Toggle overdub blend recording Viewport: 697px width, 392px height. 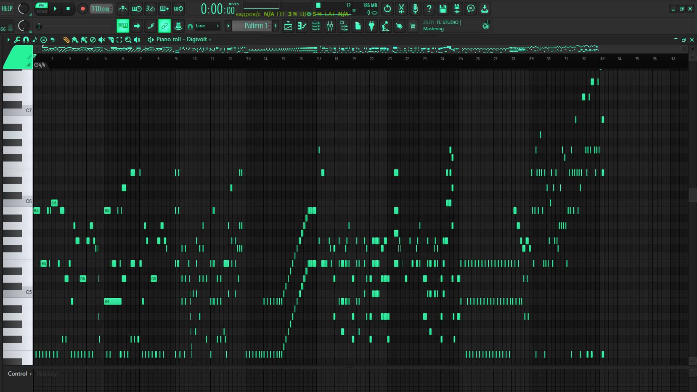click(164, 8)
